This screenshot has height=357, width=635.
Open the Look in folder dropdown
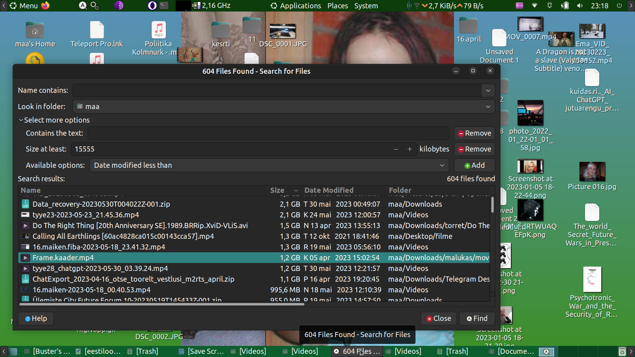[x=284, y=107]
